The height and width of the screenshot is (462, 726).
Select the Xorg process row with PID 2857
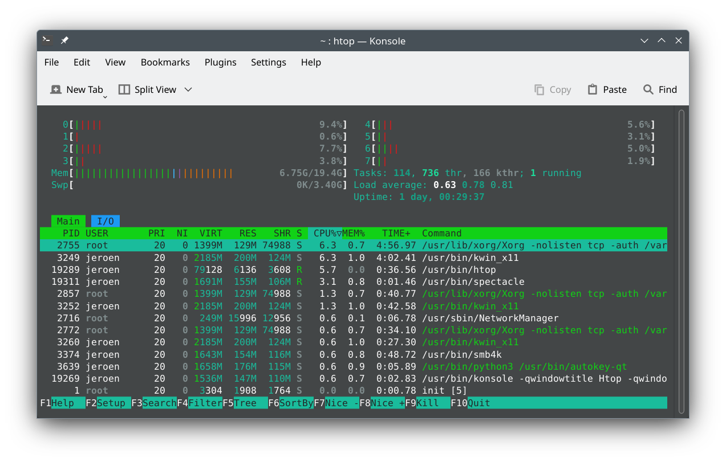pyautogui.click(x=354, y=294)
